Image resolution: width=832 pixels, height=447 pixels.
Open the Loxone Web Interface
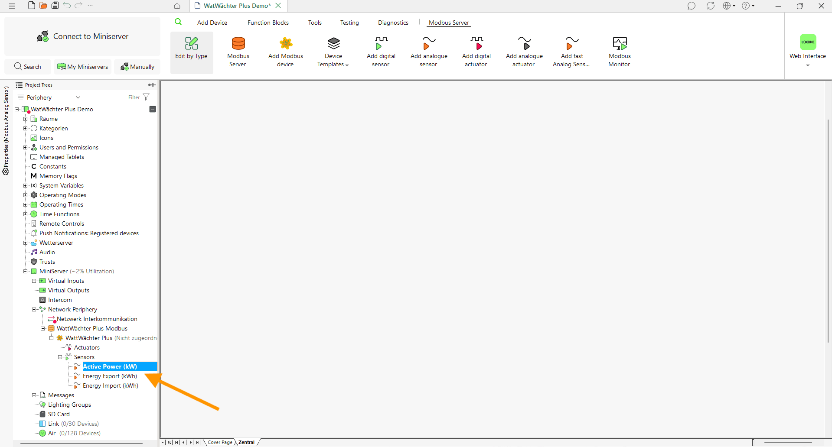(808, 50)
